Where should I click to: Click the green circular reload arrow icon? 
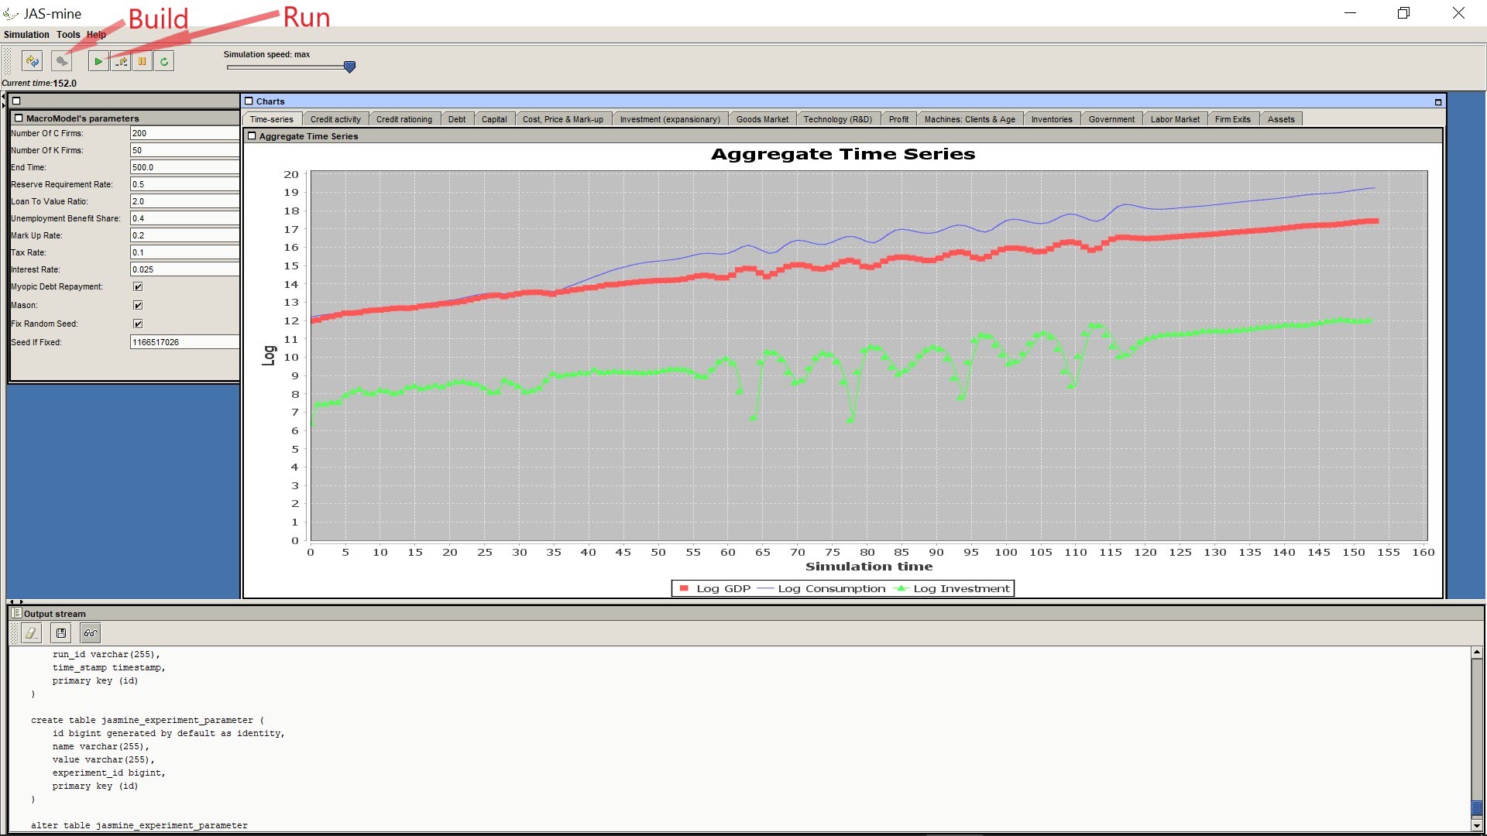coord(164,61)
